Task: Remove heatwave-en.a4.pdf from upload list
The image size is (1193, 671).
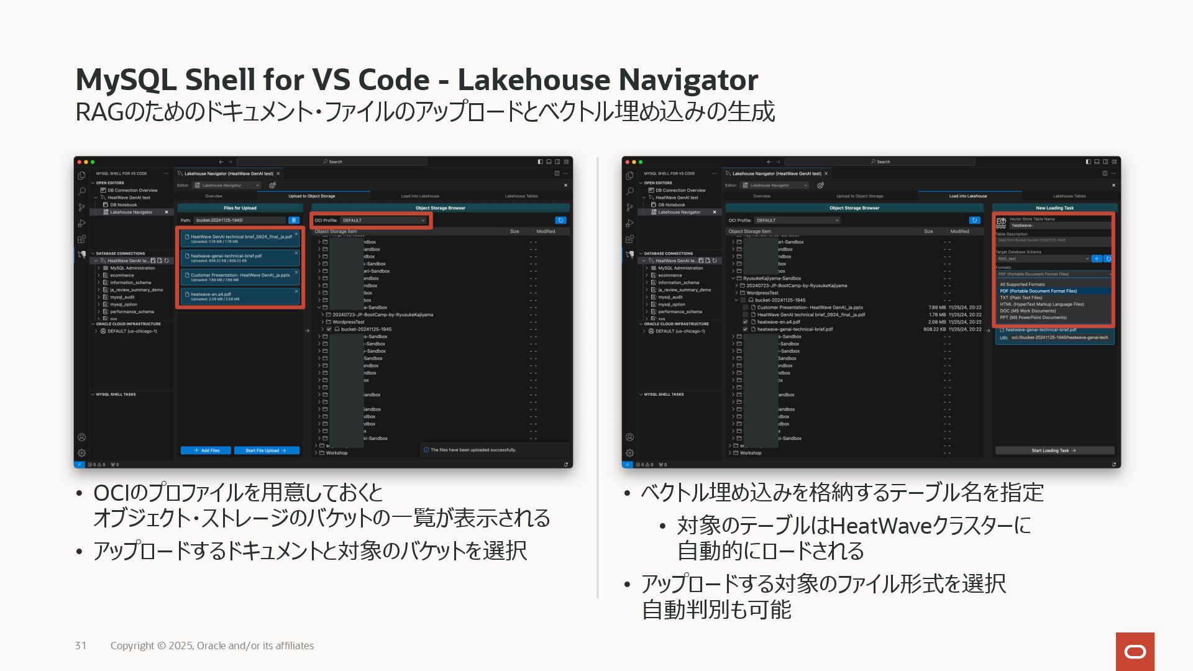Action: pyautogui.click(x=296, y=291)
